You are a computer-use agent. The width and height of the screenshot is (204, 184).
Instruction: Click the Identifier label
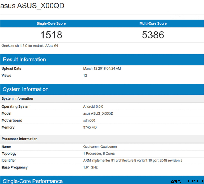[x=9, y=161]
